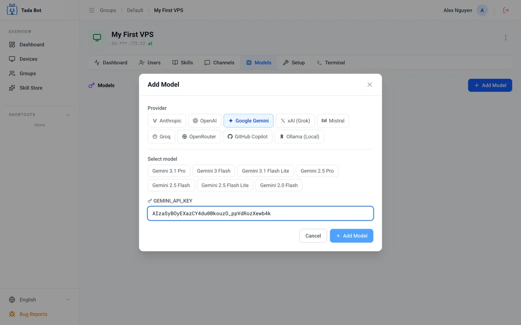Screen dimensions: 521x325
Task: Cancel the Add Model dialog
Action: click(313, 236)
